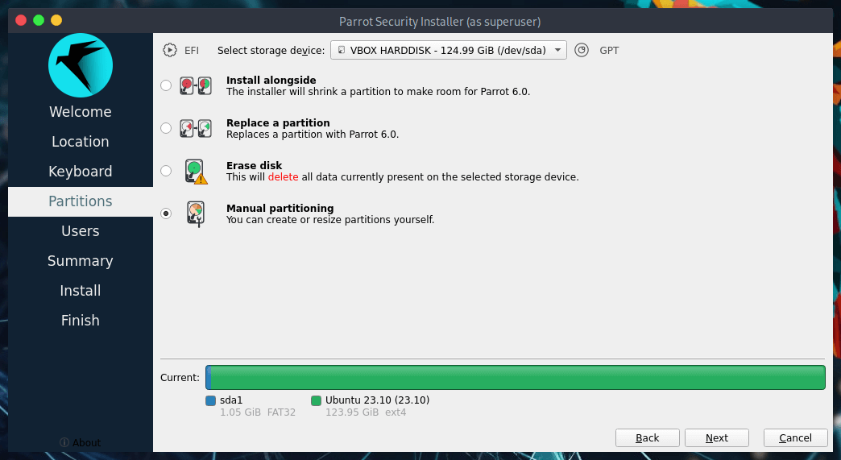Click the blue sda1 legend swatch
Screen dimensions: 841x460
tap(211, 400)
